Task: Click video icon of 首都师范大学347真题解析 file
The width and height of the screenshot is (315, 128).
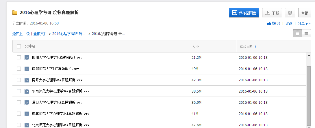Action: [27, 69]
